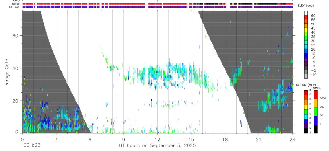
Task: Click ELEV color segment between 40 and 45
Action: point(306,30)
